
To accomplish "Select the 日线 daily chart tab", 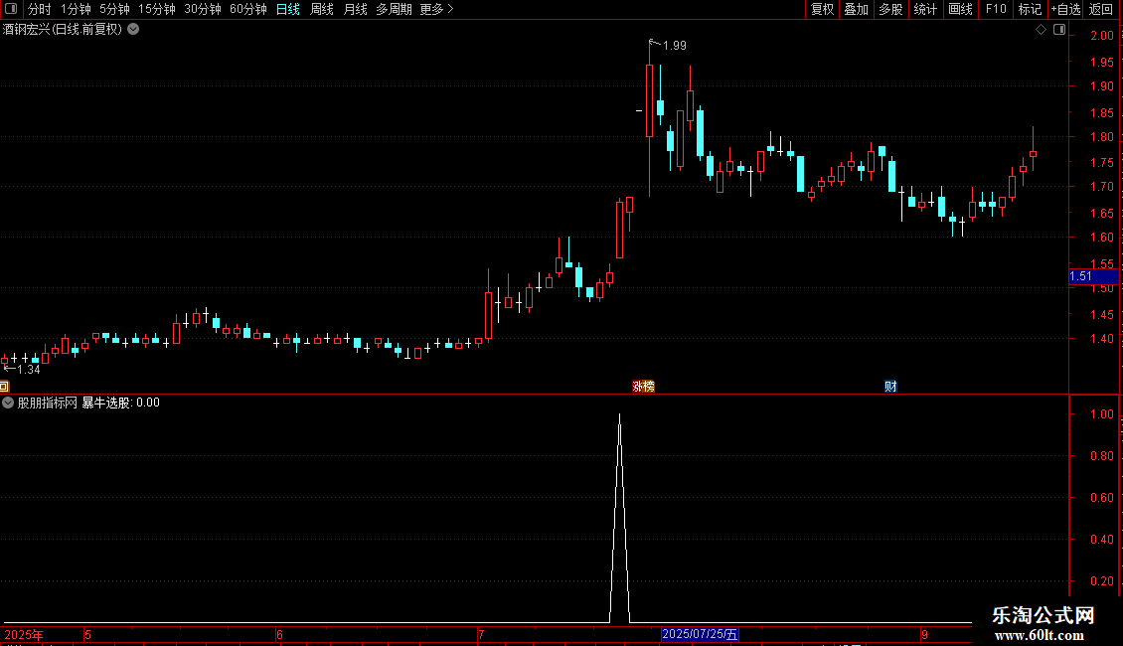I will [x=288, y=9].
